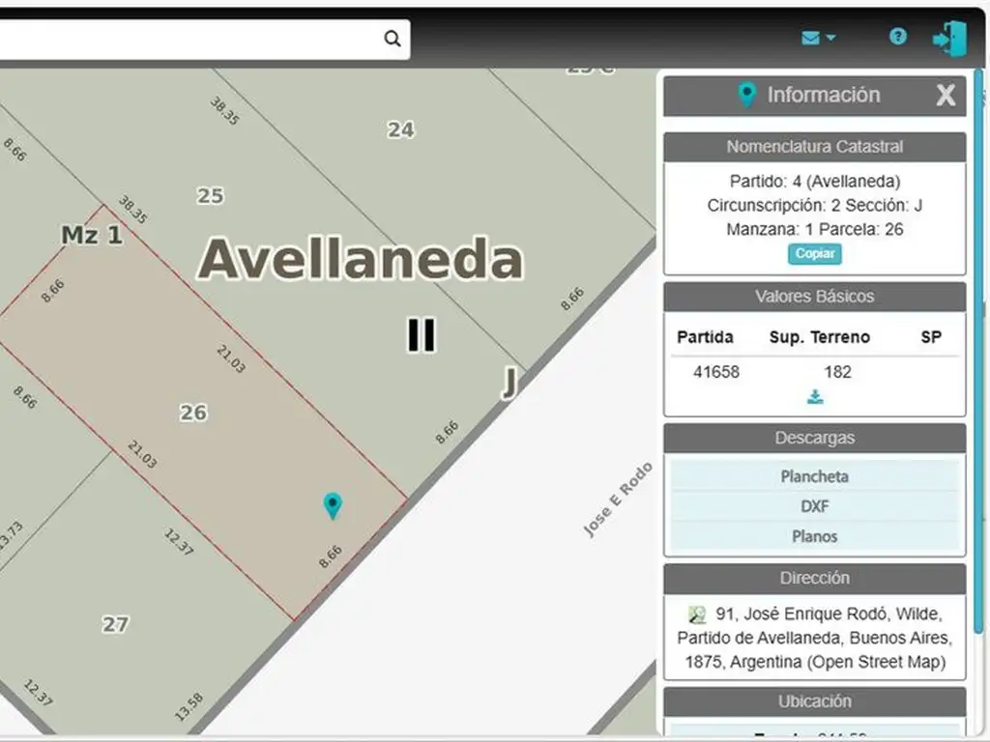Viewport: 990px width, 742px height.
Task: Open the help question mark icon
Action: tap(898, 37)
